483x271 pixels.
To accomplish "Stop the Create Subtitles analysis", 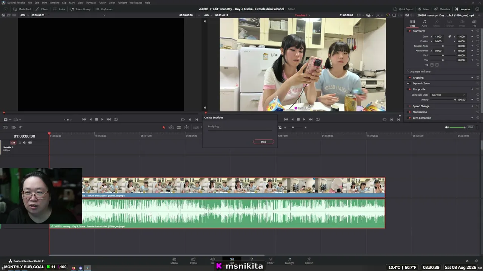I will [x=263, y=142].
